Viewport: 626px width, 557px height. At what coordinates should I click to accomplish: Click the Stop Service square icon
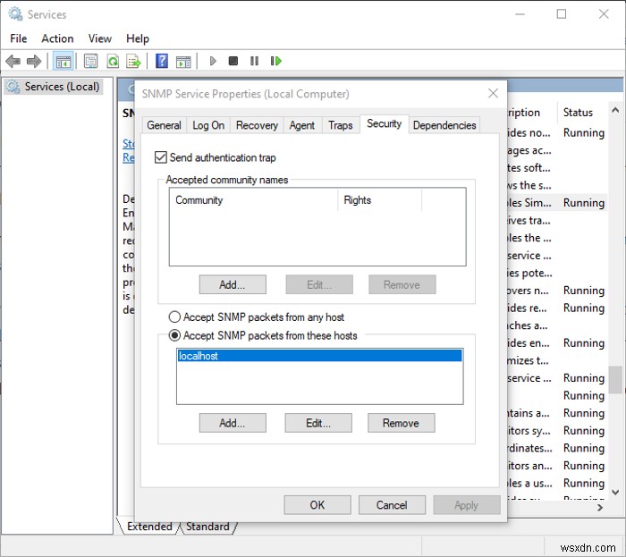tap(233, 61)
